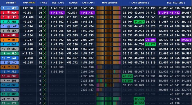Click the green 44.077 last sector for ANT

point(139,22)
